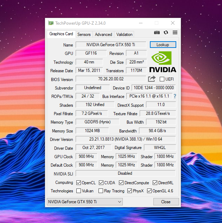Viewport: 222px width, 223px height.
Task: Click the Default Clock field 900 MHz
Action: pos(86,165)
